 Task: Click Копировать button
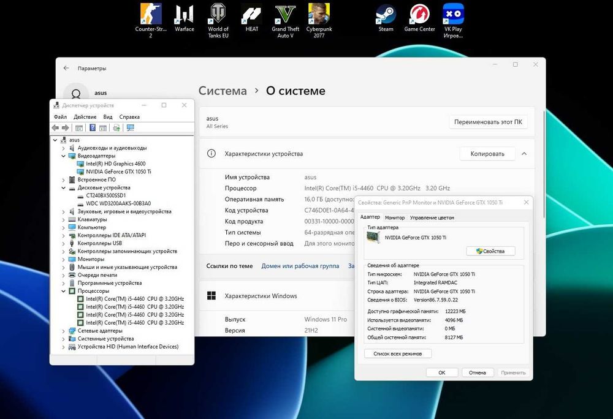[x=487, y=154]
